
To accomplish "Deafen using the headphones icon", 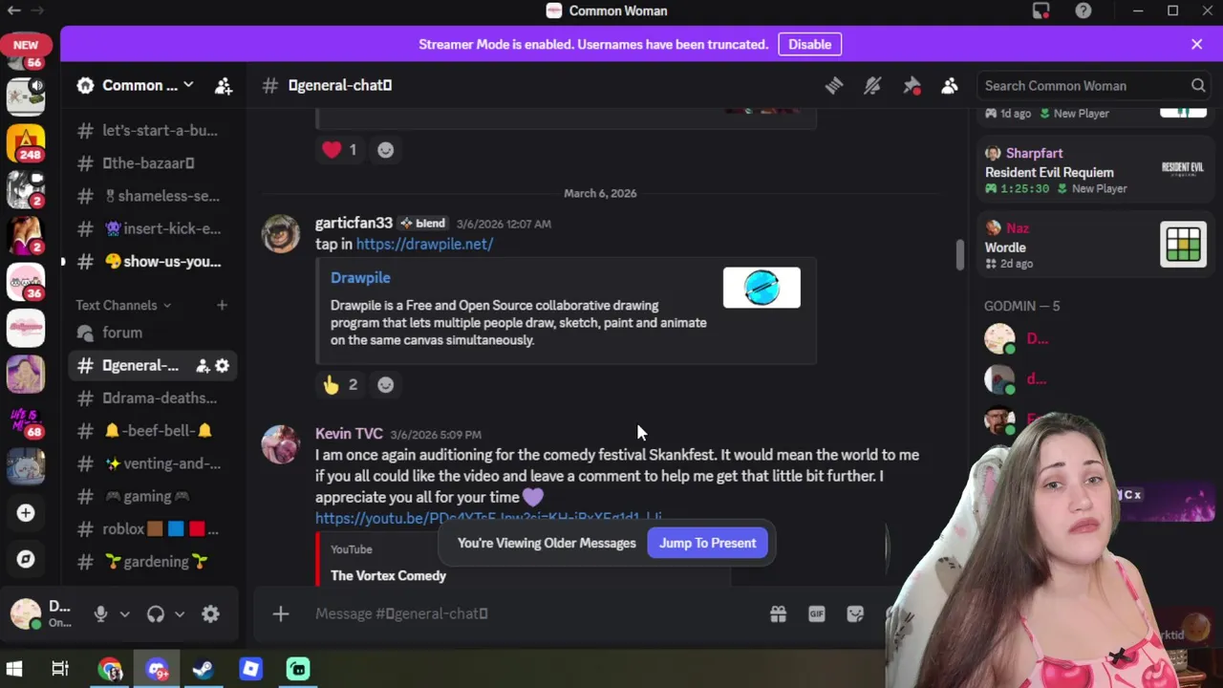I will [x=156, y=614].
